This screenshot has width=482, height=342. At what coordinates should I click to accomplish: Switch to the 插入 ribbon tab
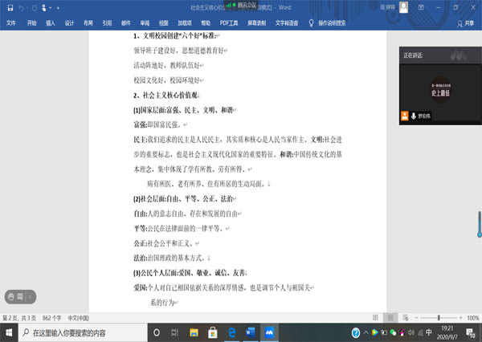pos(51,23)
